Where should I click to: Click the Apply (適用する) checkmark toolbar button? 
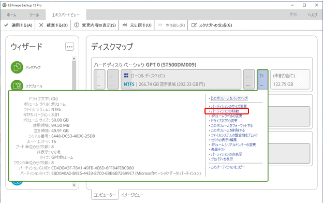[18, 25]
